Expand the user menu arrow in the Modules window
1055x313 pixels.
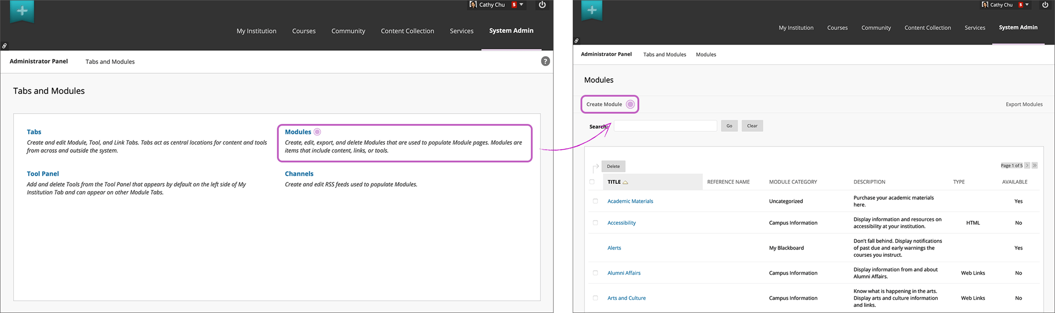1027,5
